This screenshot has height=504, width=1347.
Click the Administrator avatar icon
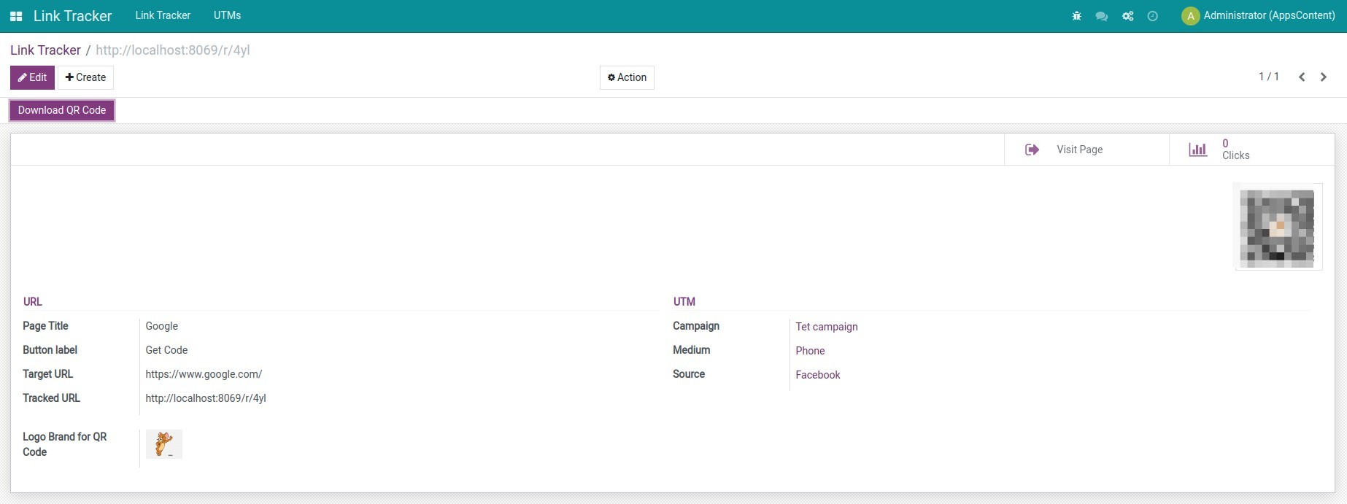point(1190,16)
